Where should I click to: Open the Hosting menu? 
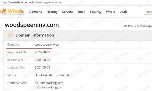point(52,12)
